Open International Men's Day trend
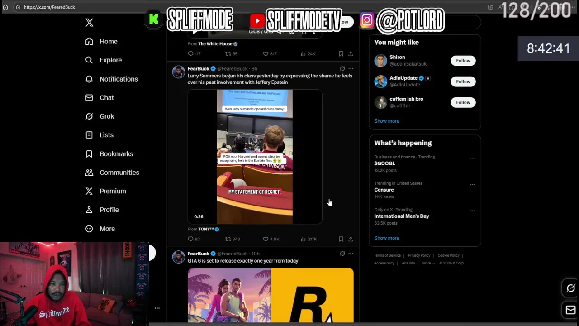 (402, 216)
